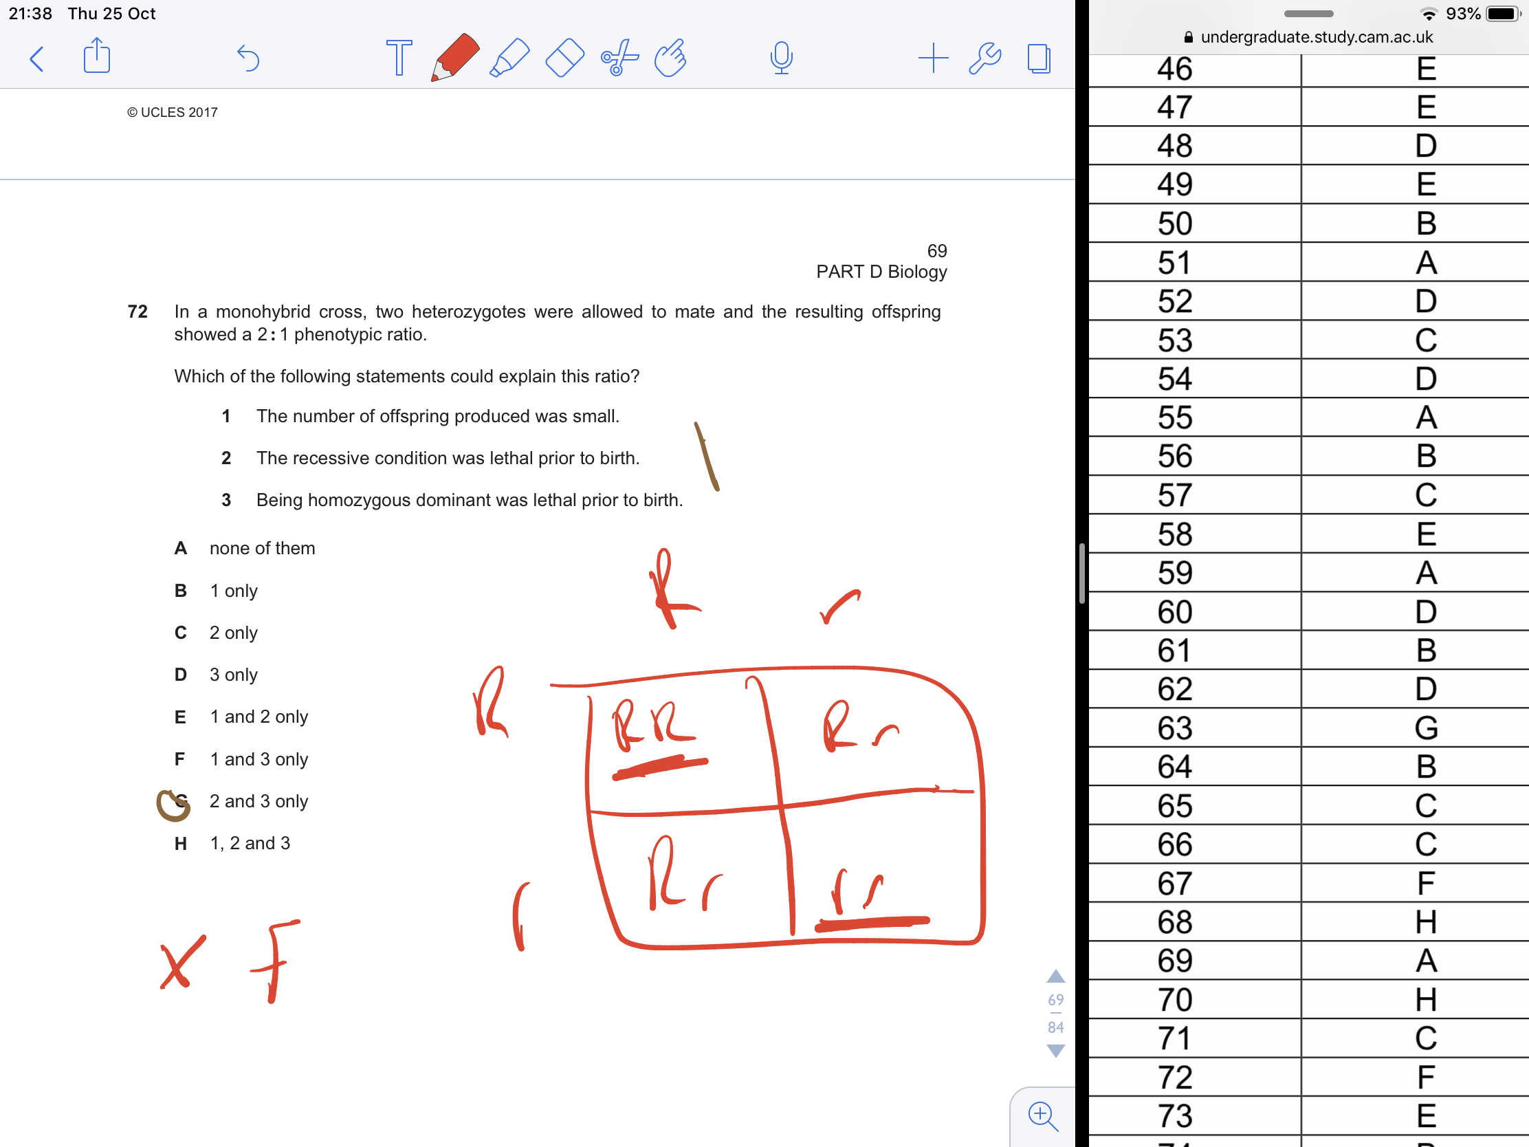Go to the previous page with up arrow
Screen dimensions: 1529x1147
point(1055,975)
